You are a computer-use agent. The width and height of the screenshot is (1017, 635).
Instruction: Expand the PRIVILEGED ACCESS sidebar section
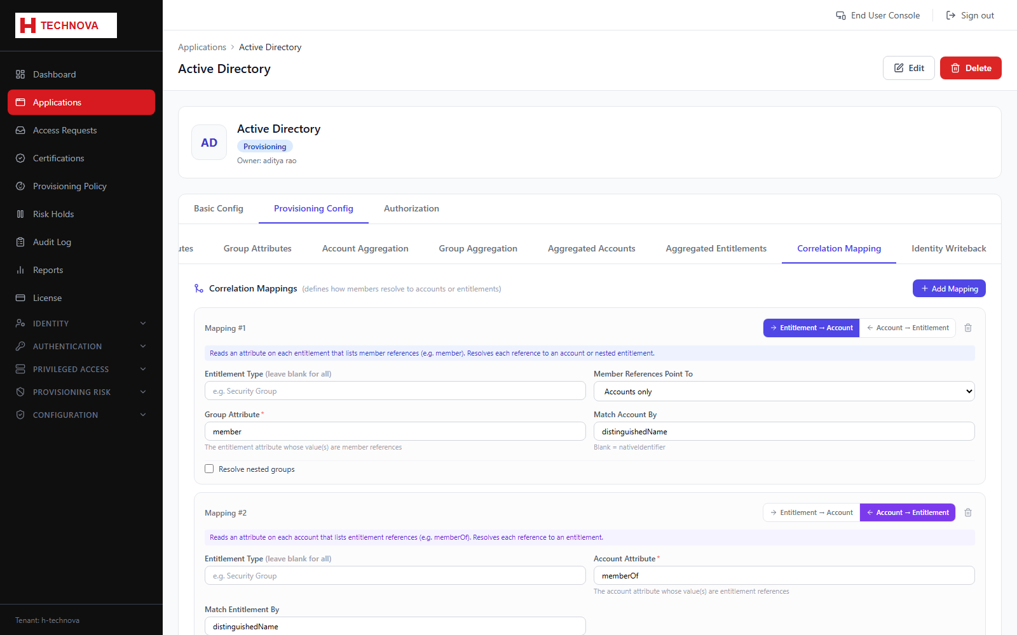(81, 369)
